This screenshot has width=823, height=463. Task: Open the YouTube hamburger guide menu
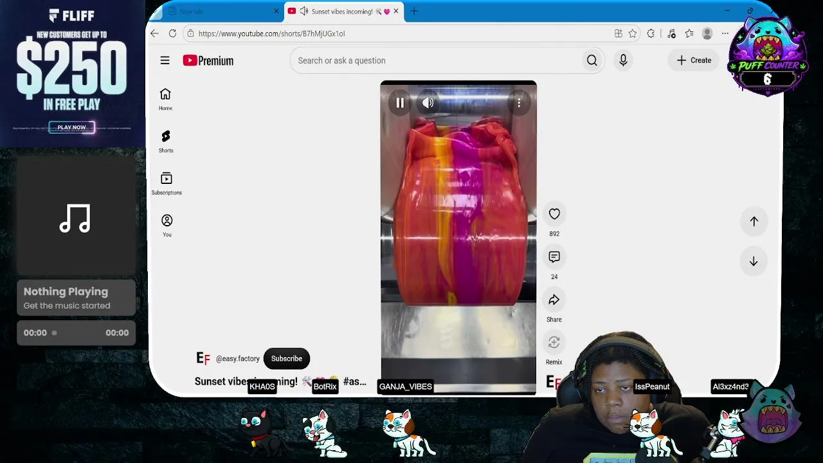(165, 60)
